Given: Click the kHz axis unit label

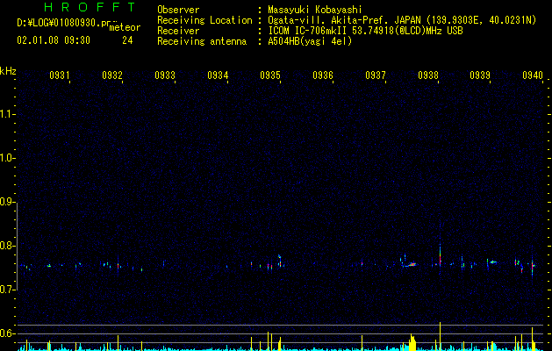Looking at the screenshot, I should 8,71.
